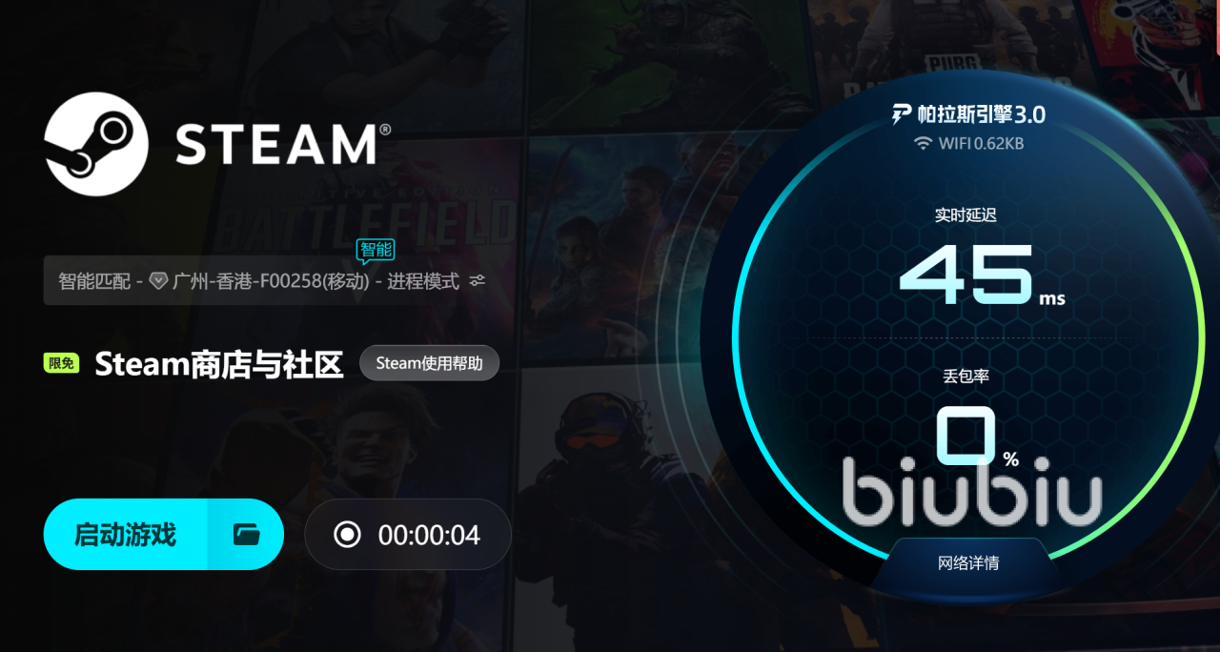Viewport: 1220px width, 652px height.
Task: Click the round Steam logo icon
Action: 96,144
